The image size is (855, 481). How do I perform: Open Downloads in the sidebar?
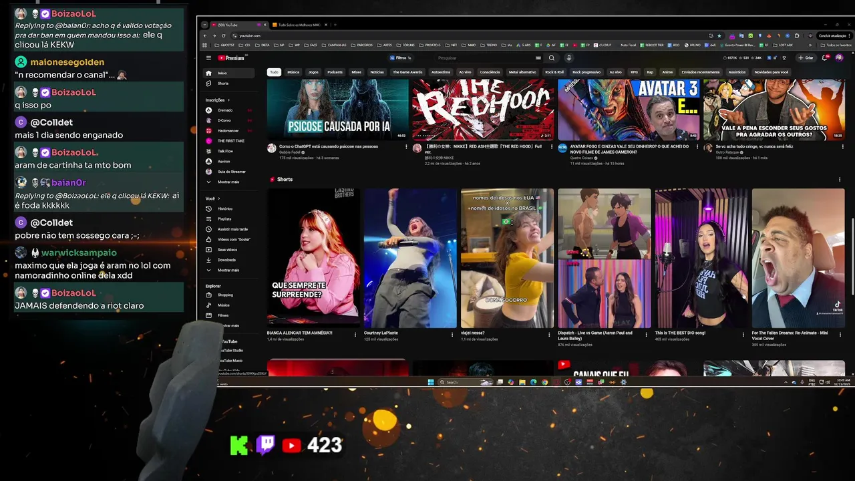(x=227, y=260)
